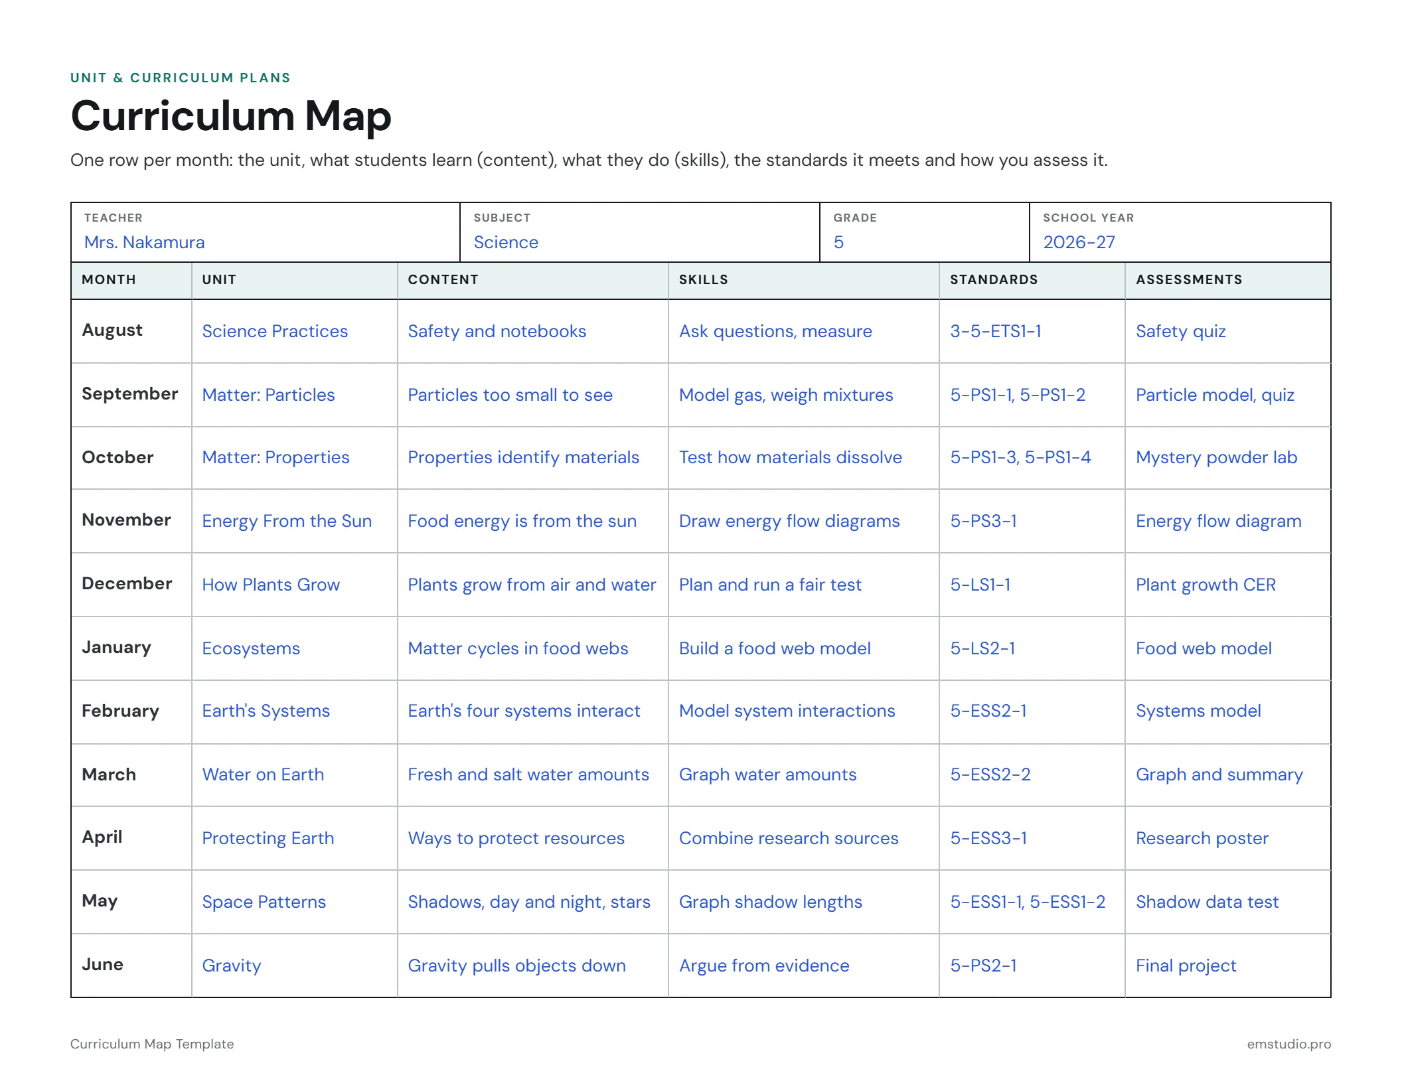Select Plants grow from air and water

pyautogui.click(x=532, y=585)
